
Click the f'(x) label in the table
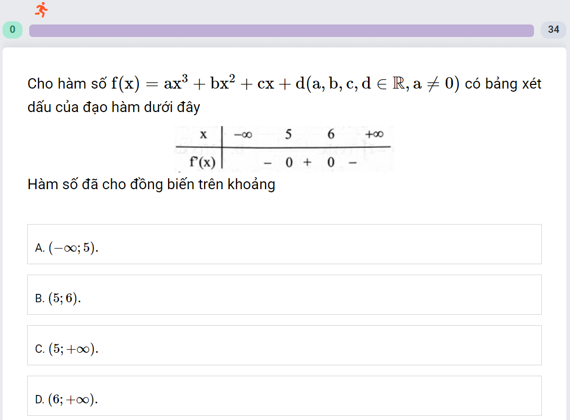tap(203, 162)
